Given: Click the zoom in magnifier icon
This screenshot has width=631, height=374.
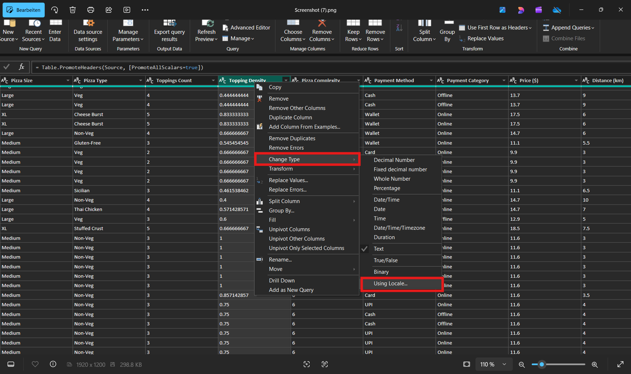Looking at the screenshot, I should [x=595, y=364].
